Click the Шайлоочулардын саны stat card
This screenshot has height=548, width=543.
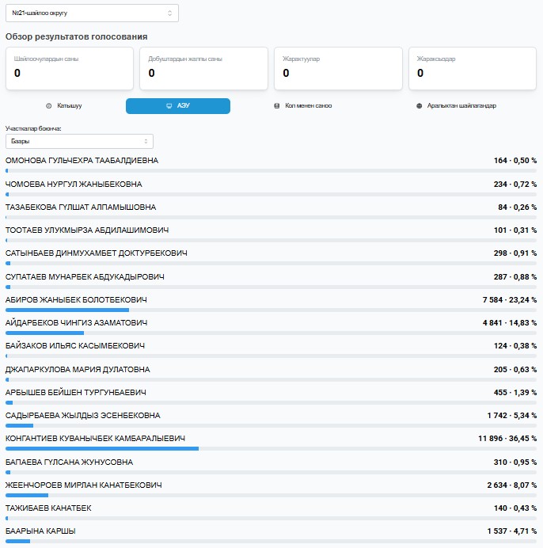point(69,67)
